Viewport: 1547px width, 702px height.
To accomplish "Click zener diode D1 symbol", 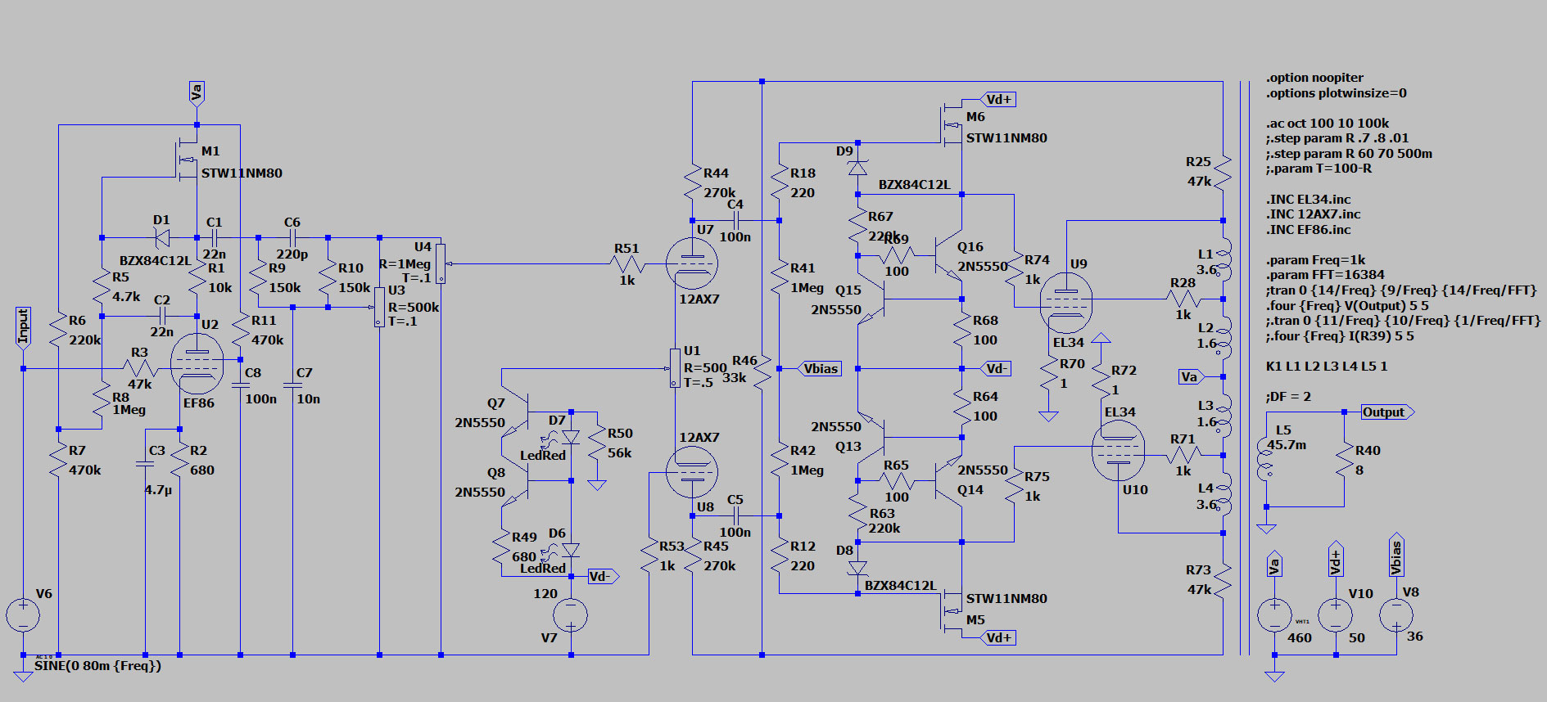I will click(162, 238).
